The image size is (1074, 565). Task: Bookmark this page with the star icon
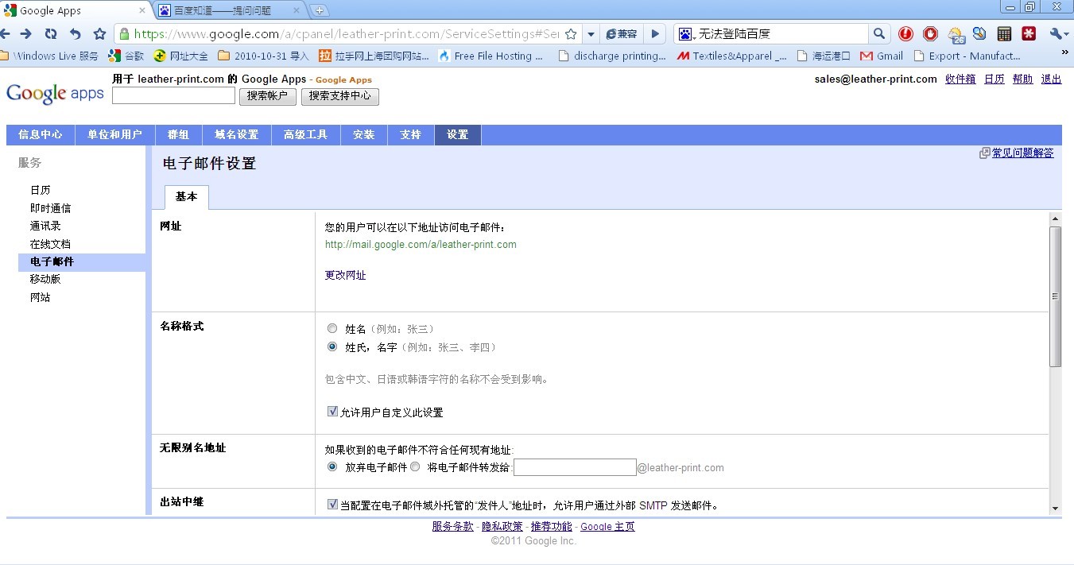coord(99,34)
